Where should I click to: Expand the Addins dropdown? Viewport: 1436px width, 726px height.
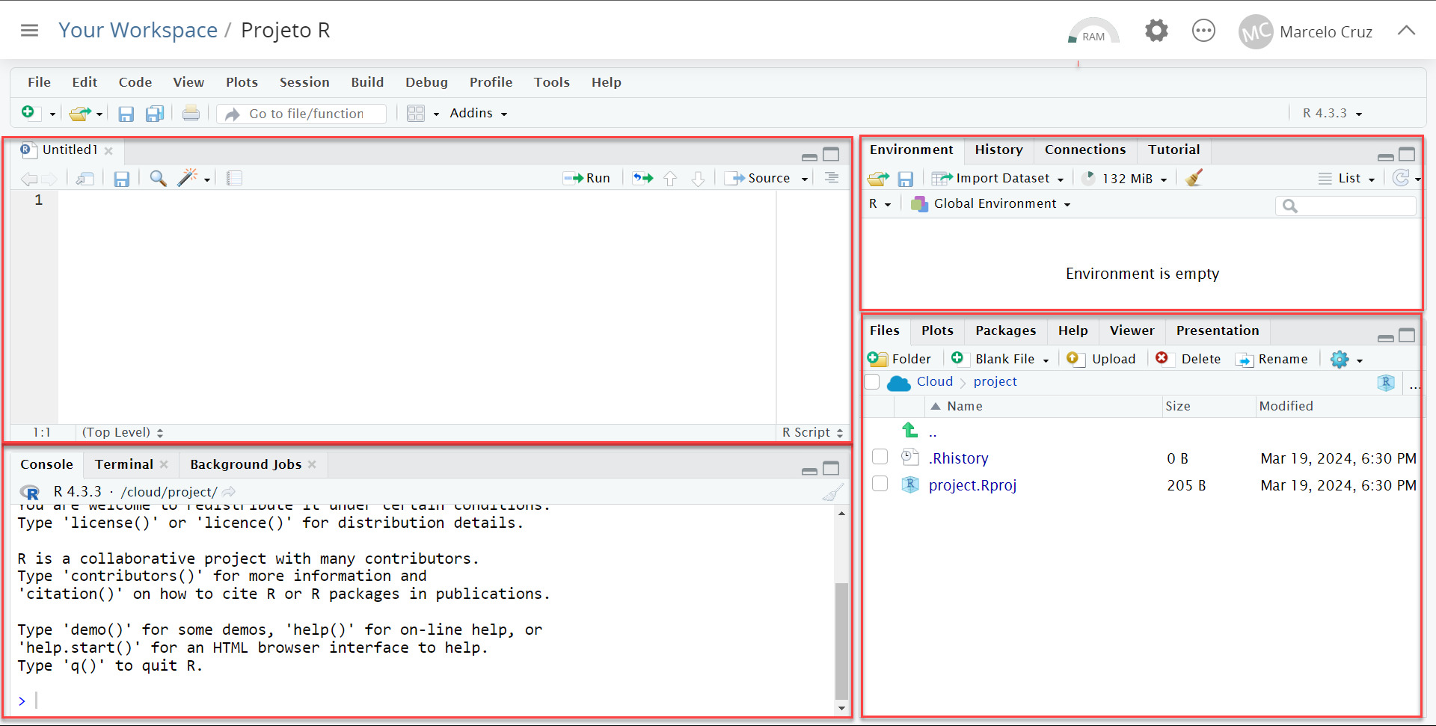tap(479, 114)
